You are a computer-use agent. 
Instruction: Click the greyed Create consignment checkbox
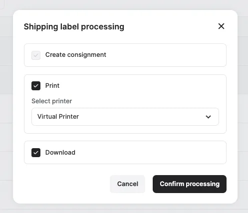click(x=36, y=55)
